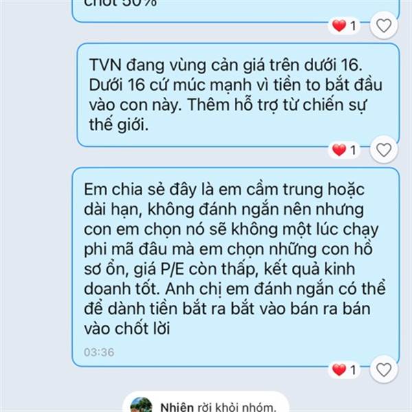Open red heart reaction count on 'Em chia sẻ' message
This screenshot has width=412, height=412.
[344, 369]
